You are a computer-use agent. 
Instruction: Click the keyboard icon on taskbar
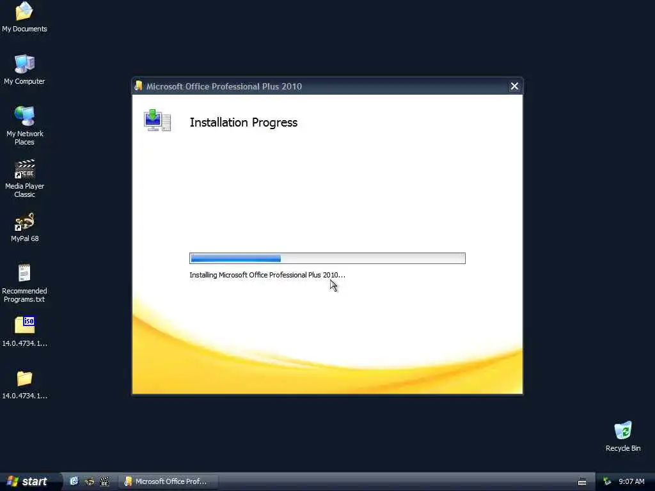coord(582,482)
